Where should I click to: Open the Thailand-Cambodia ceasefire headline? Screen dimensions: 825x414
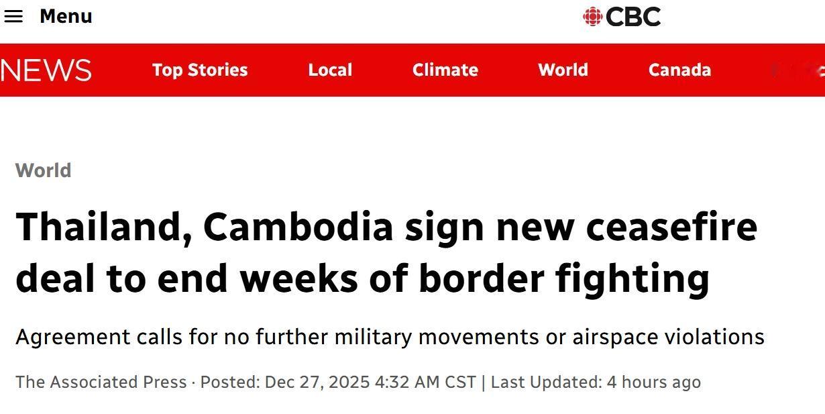tap(386, 252)
